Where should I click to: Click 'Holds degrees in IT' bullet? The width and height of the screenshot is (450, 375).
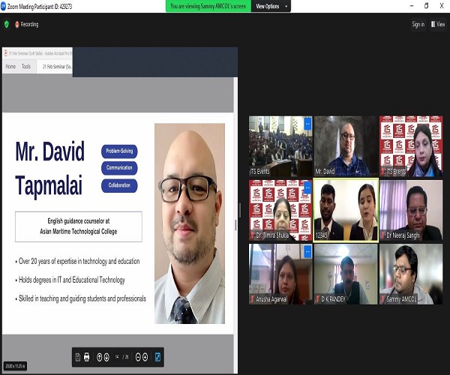[x=70, y=280]
